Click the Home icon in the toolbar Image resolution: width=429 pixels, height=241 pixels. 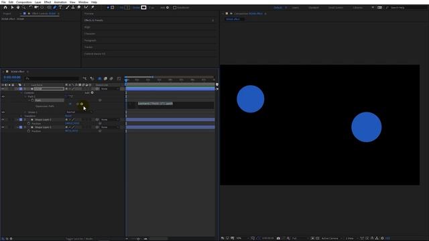tap(5, 7)
